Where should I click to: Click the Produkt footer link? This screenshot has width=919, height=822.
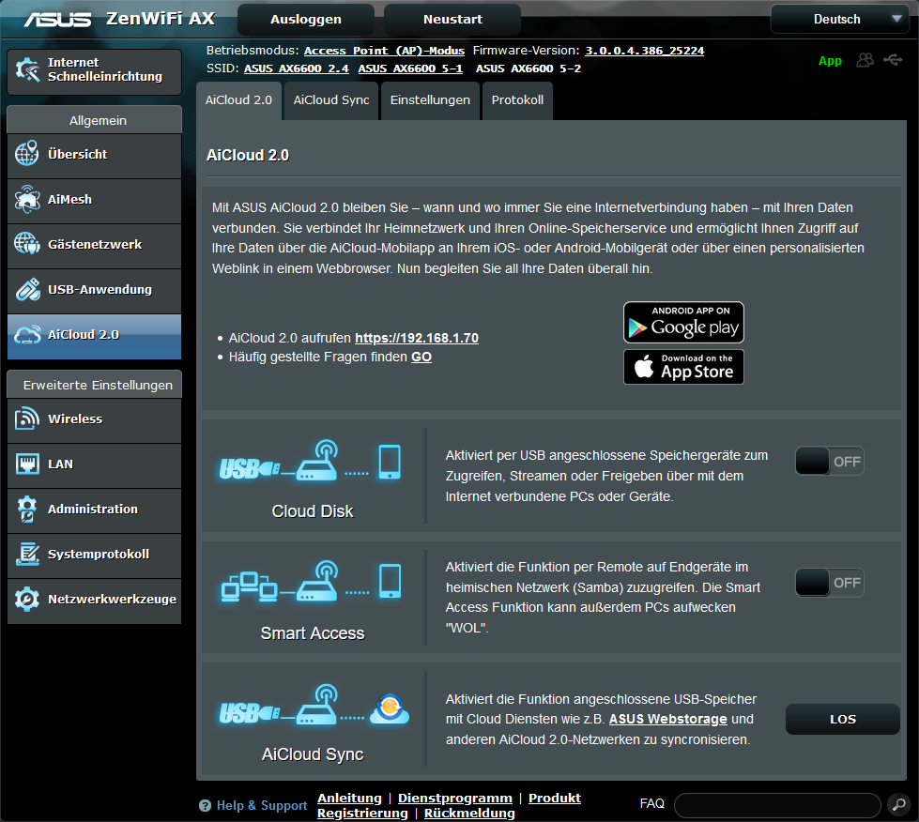555,798
